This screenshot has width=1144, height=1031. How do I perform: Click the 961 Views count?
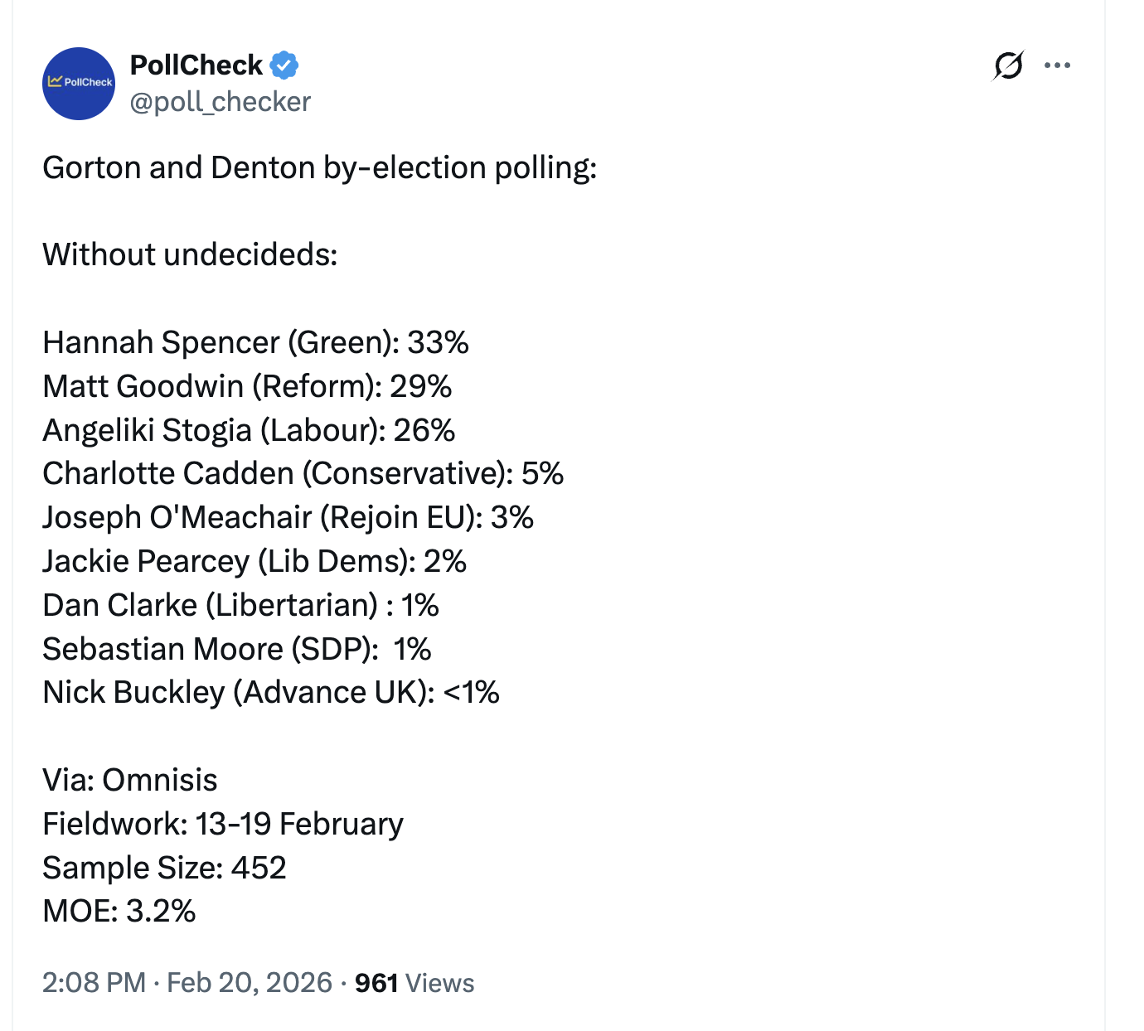(x=414, y=982)
